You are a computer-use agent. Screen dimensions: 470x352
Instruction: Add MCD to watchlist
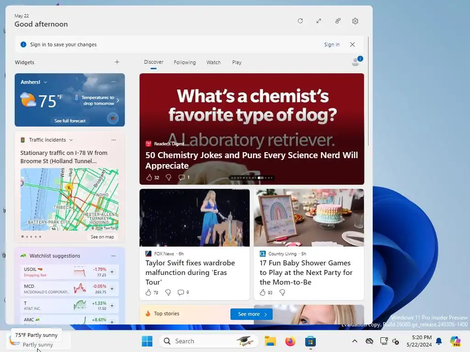point(112,289)
